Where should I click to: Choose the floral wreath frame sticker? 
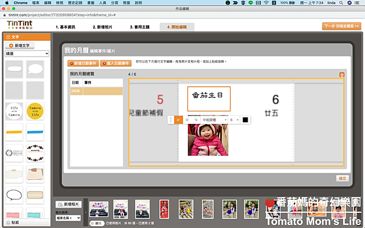point(35,153)
